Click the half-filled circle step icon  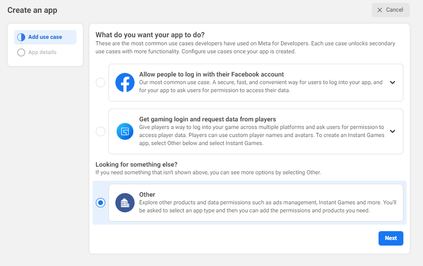click(21, 37)
